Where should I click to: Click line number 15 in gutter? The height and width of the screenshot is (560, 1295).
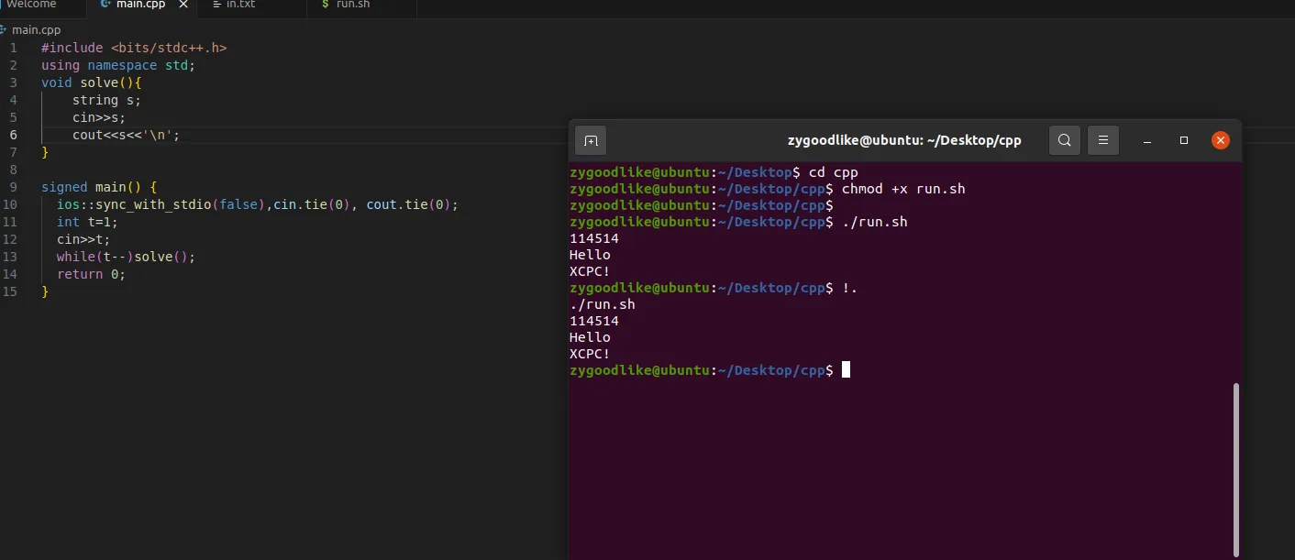pos(9,291)
